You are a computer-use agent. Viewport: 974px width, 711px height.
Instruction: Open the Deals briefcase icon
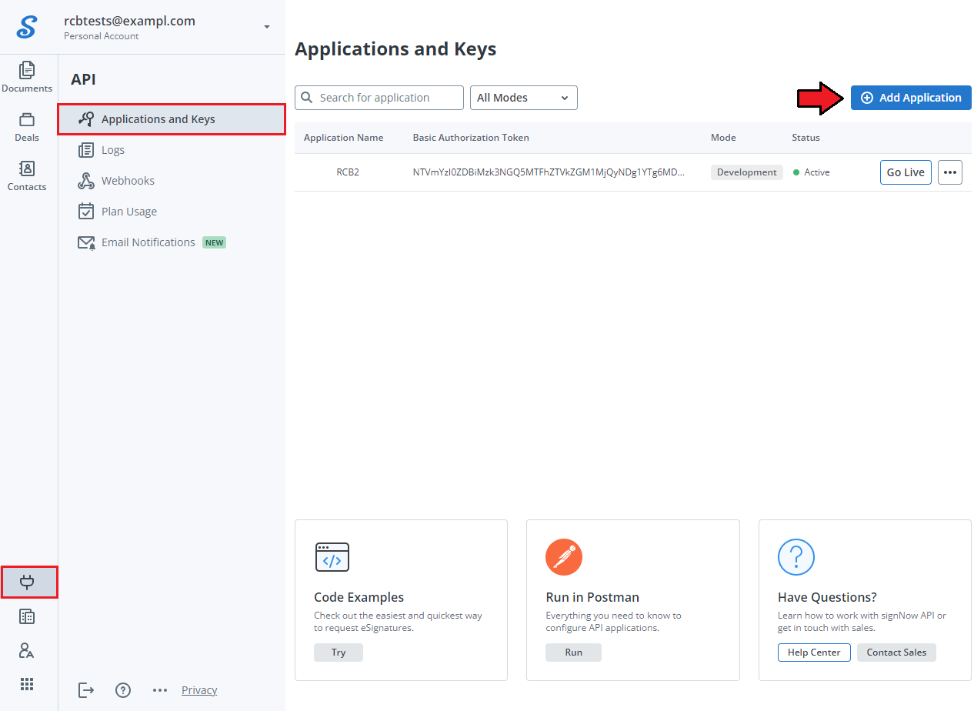27,119
